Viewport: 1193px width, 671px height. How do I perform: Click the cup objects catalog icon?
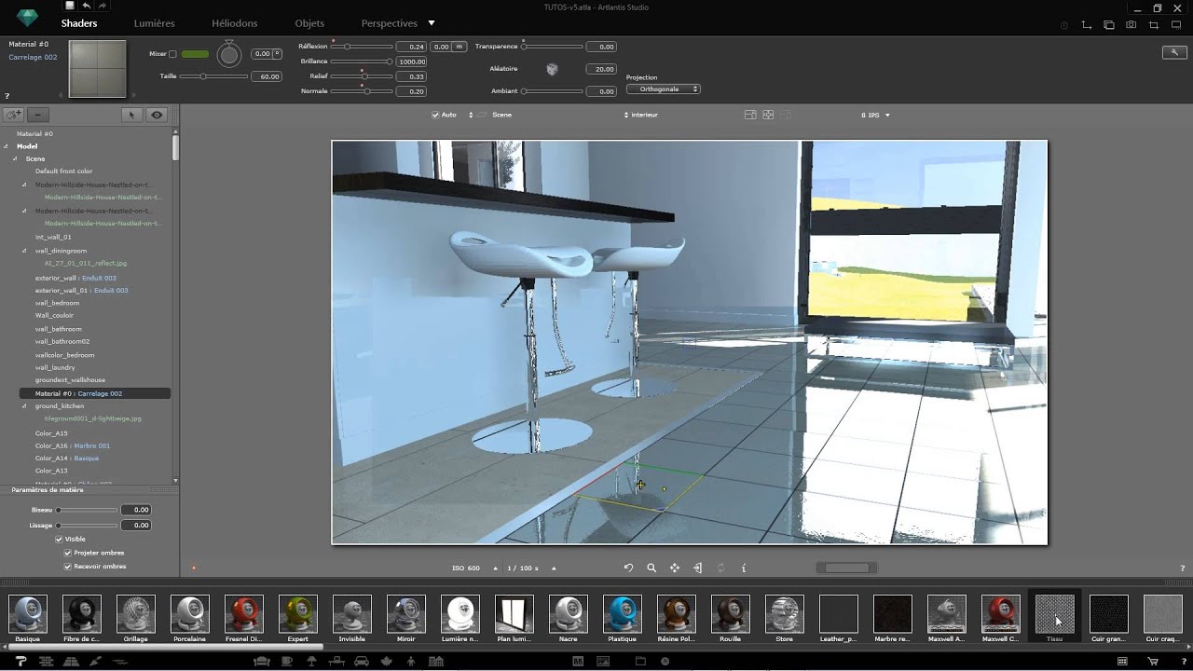[x=286, y=661]
